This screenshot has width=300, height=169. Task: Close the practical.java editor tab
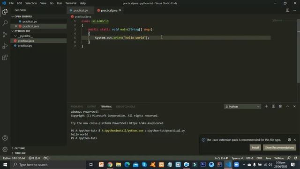tap(120, 10)
